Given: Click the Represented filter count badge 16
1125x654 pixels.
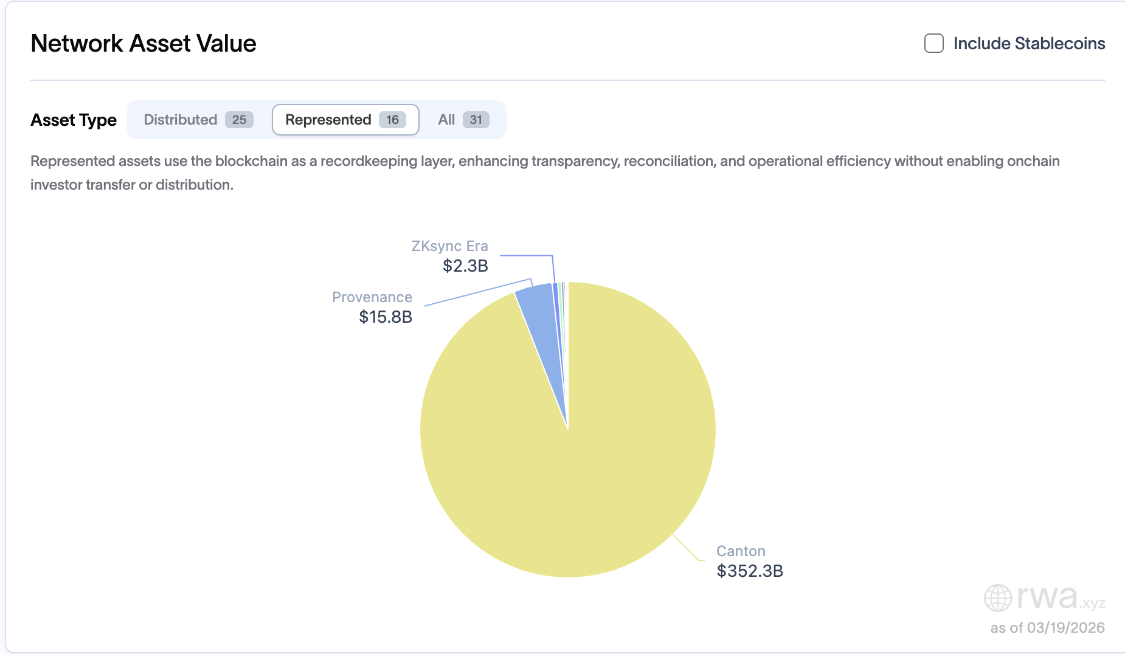Looking at the screenshot, I should tap(392, 119).
